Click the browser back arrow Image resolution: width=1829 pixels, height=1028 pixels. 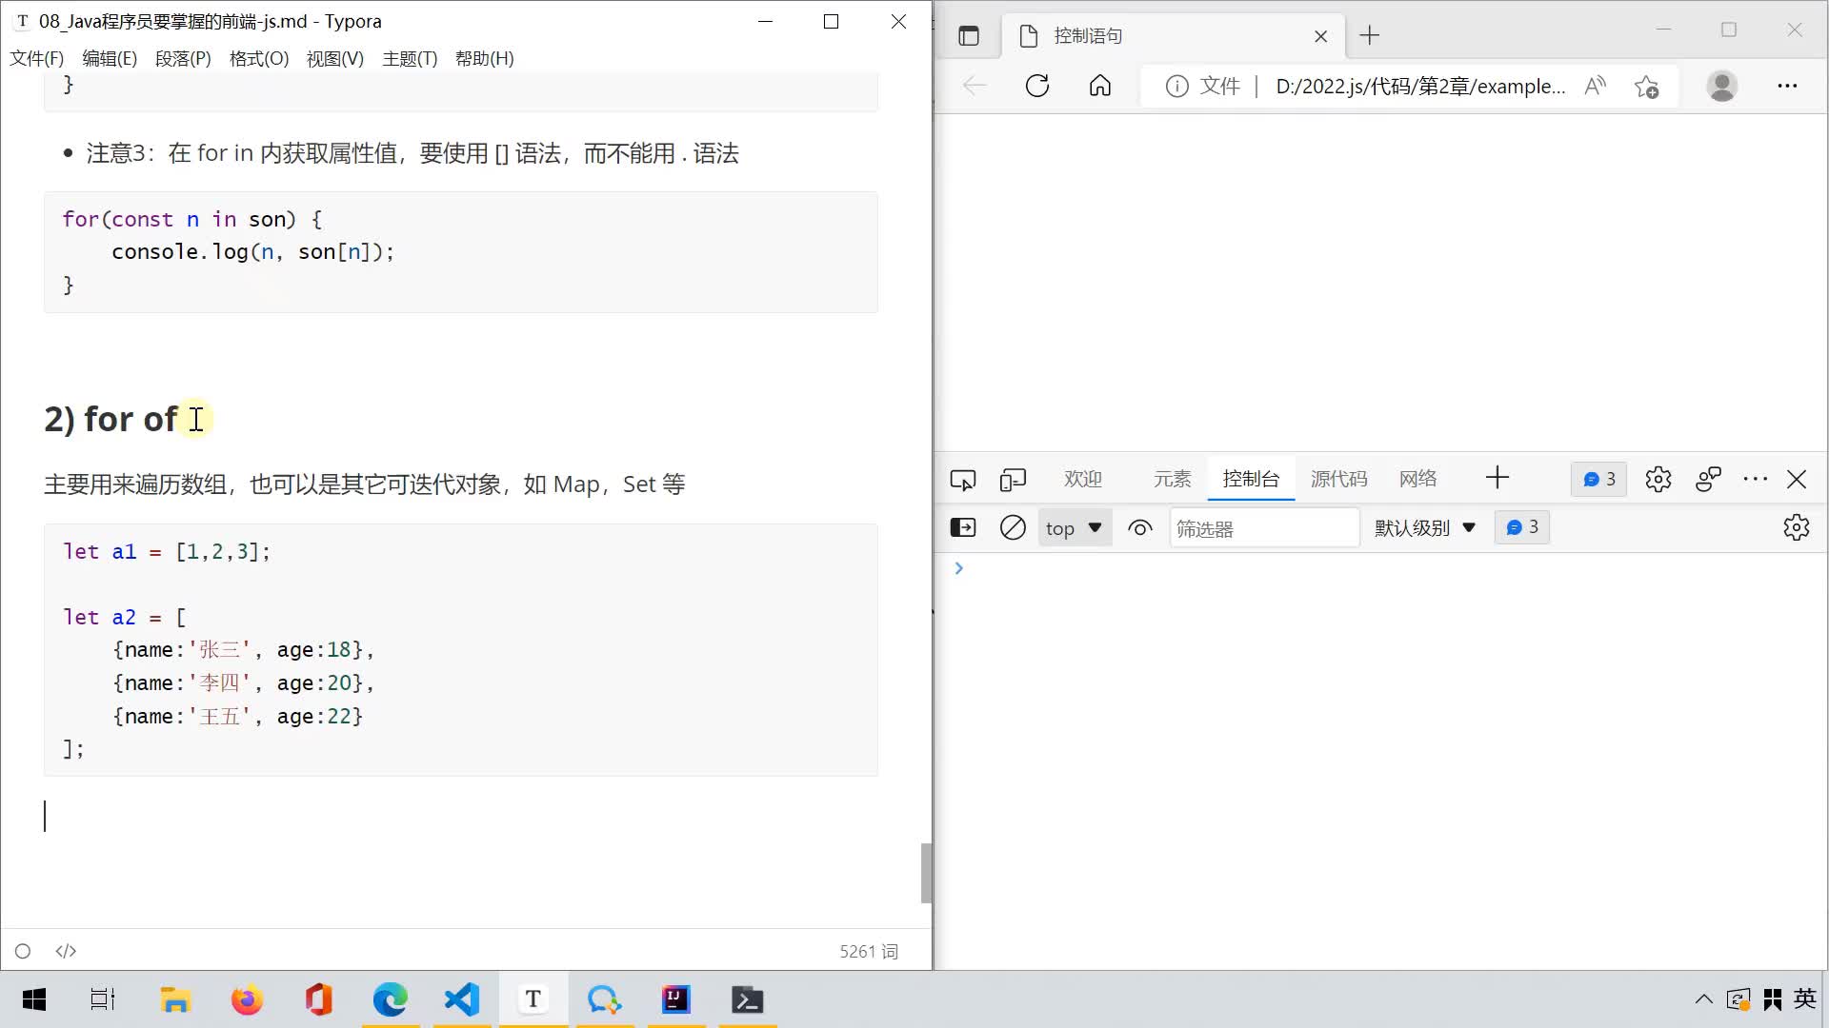[x=974, y=87]
